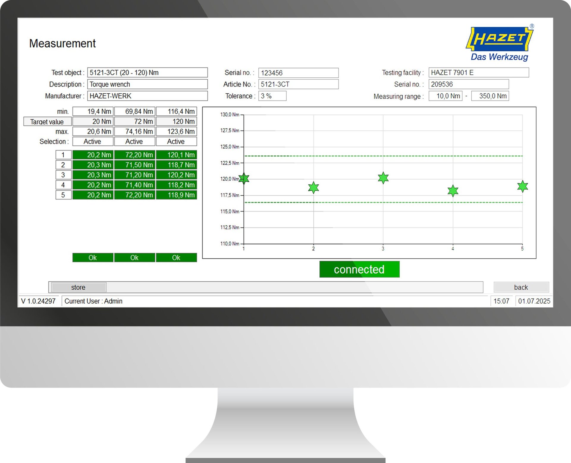Click the facility serial no. field 209536
The width and height of the screenshot is (571, 463).
[x=469, y=84]
